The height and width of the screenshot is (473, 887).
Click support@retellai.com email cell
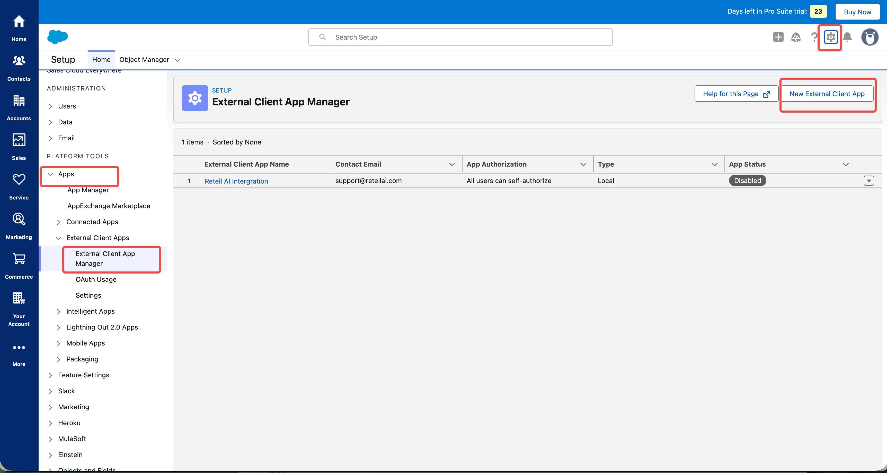(x=368, y=181)
